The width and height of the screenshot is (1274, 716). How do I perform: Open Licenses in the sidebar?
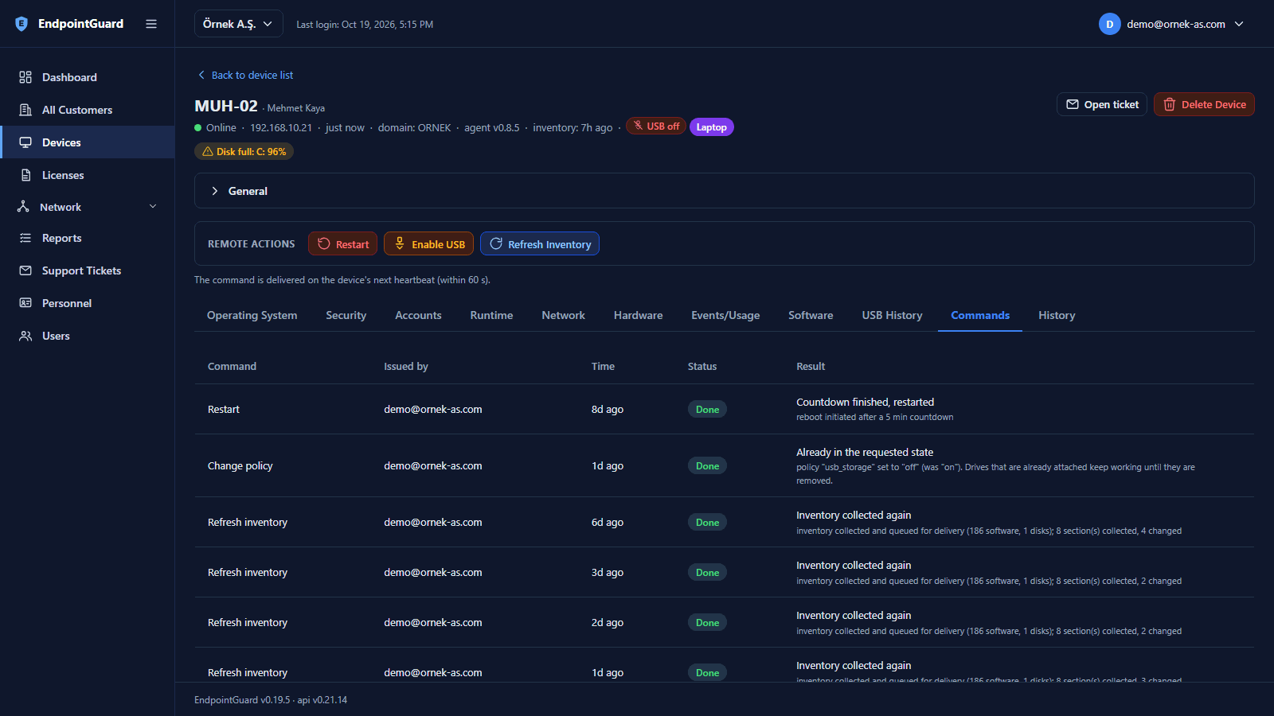[88, 175]
